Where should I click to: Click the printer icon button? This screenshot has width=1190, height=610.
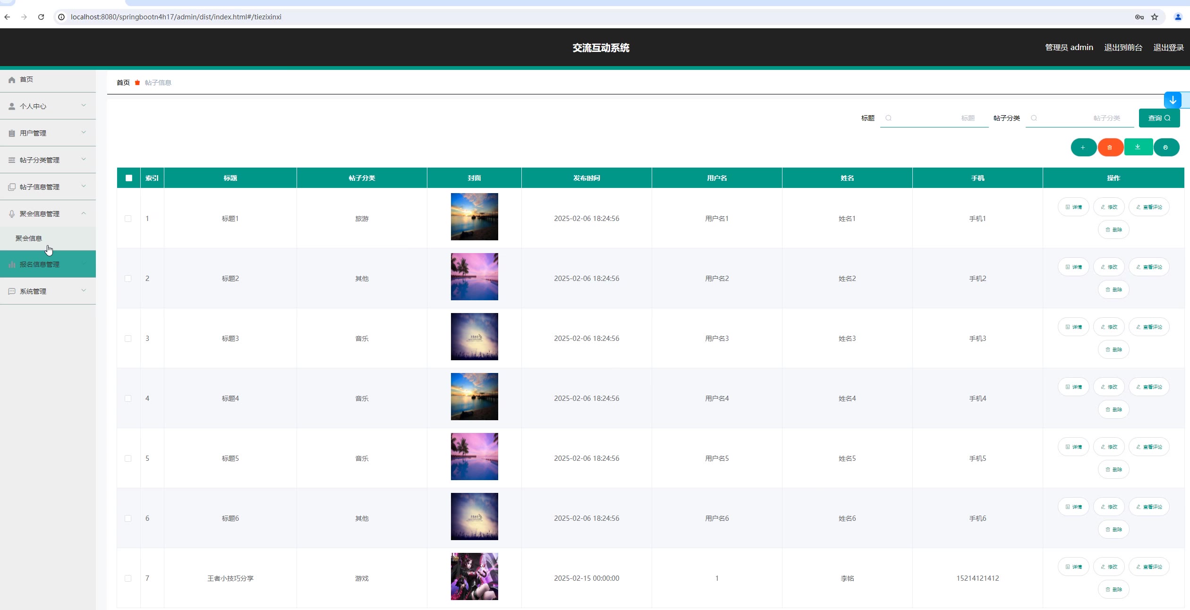point(1165,147)
